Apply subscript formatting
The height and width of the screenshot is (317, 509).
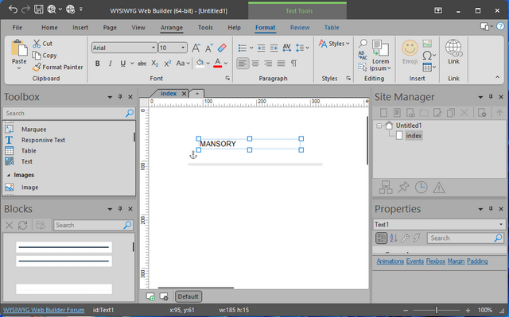[x=155, y=64]
